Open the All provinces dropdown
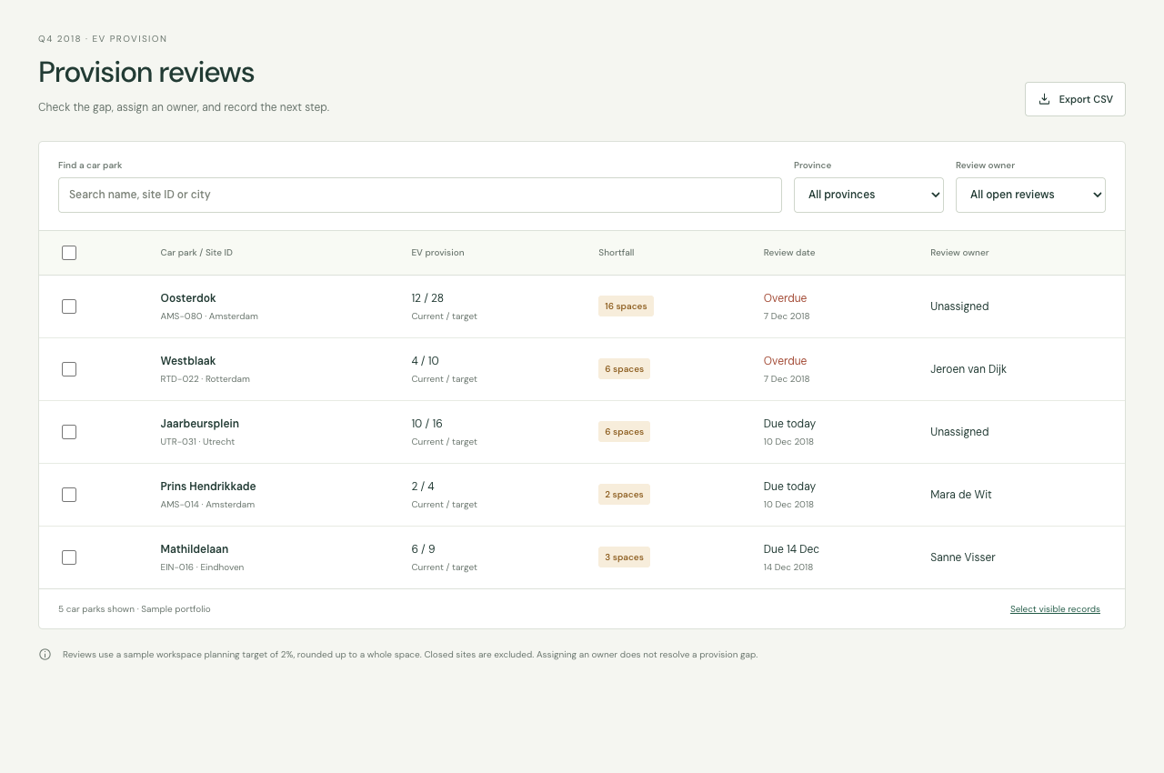Viewport: 1164px width, 773px height. pyautogui.click(x=868, y=195)
